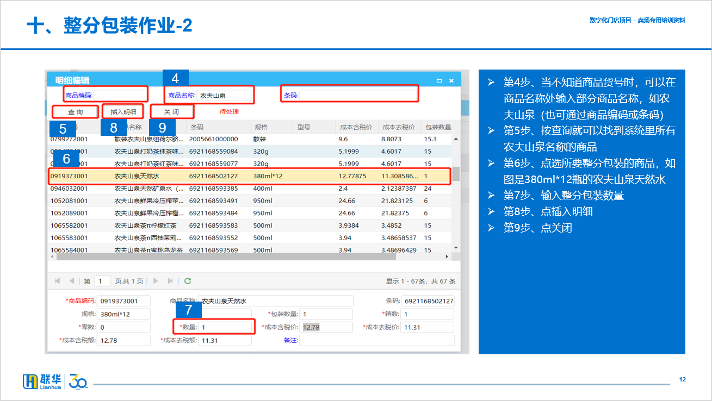Go to last page icon

(170, 281)
